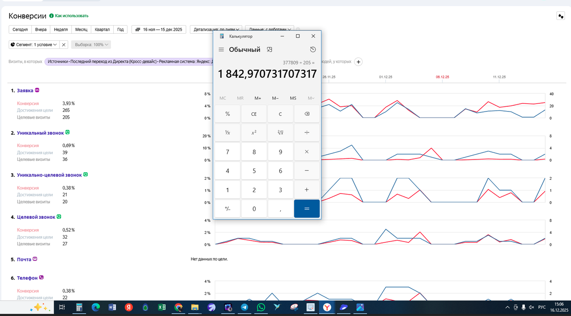Open the Уникально-целевой звонок goal link
This screenshot has height=316, width=571.
click(49, 175)
